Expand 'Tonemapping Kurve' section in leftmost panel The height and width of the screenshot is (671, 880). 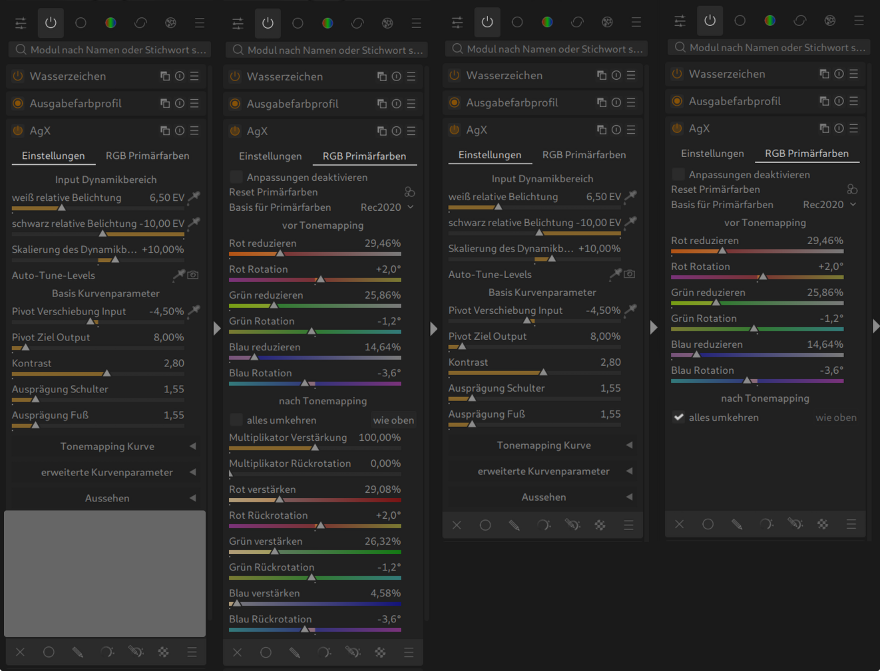click(x=107, y=446)
